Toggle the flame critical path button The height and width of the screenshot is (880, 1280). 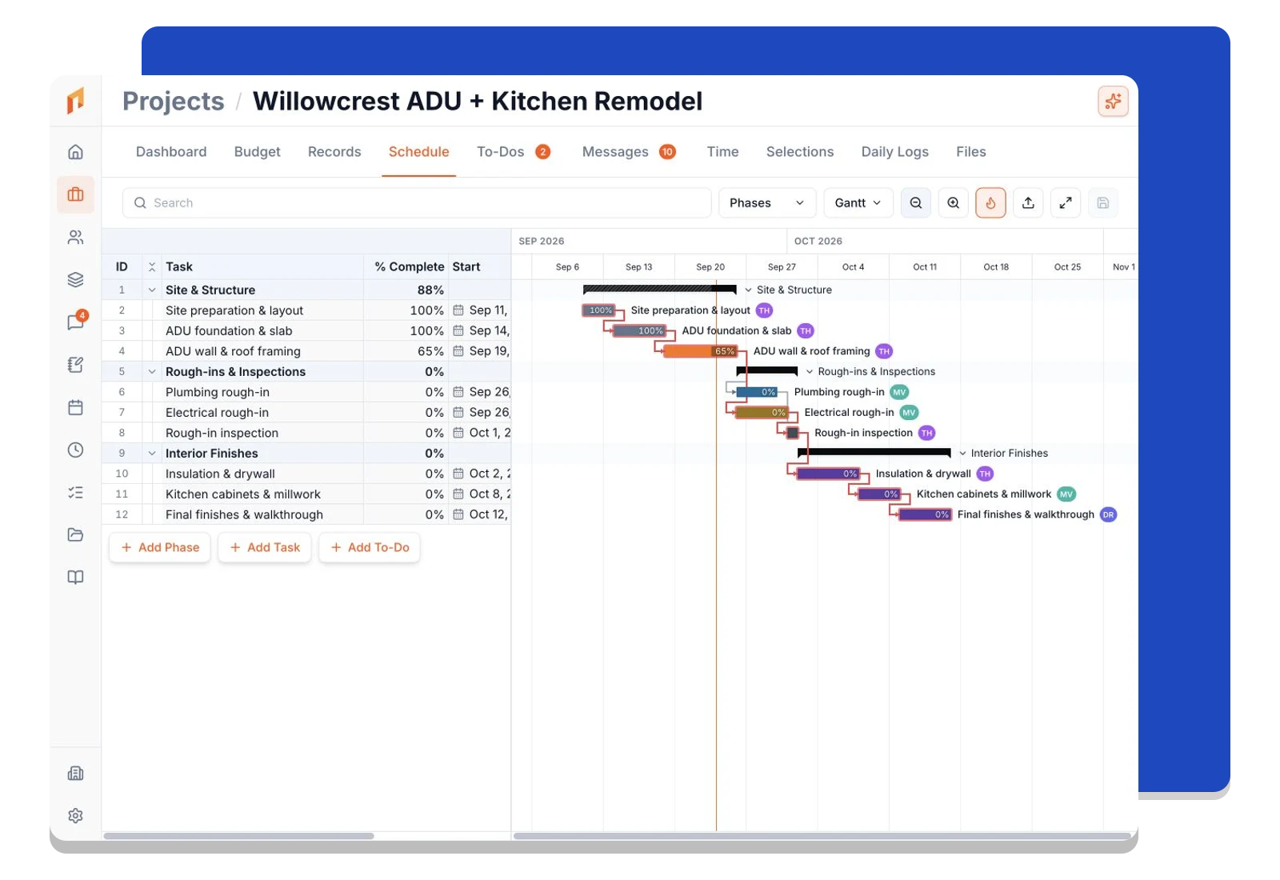click(x=990, y=203)
